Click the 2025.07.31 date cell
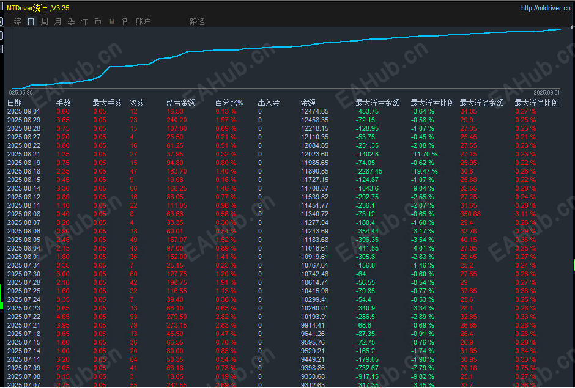Viewport: 575px width, 388px height. (x=24, y=265)
